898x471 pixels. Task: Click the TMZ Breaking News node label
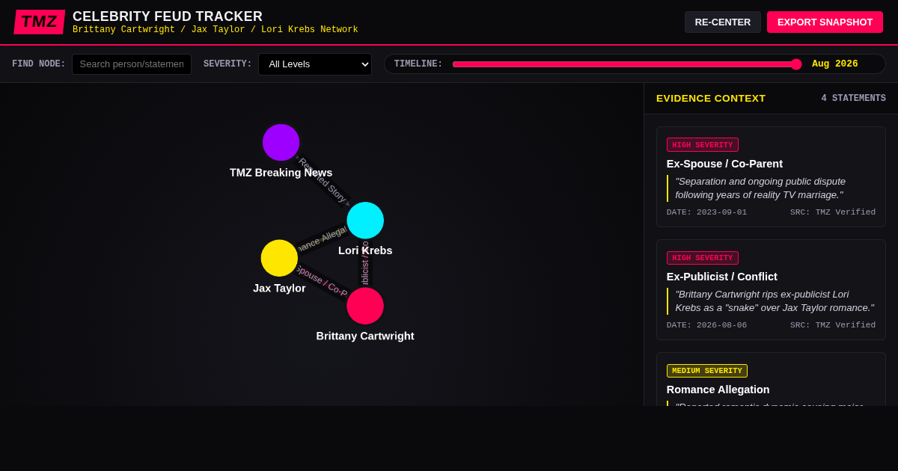coord(281,173)
